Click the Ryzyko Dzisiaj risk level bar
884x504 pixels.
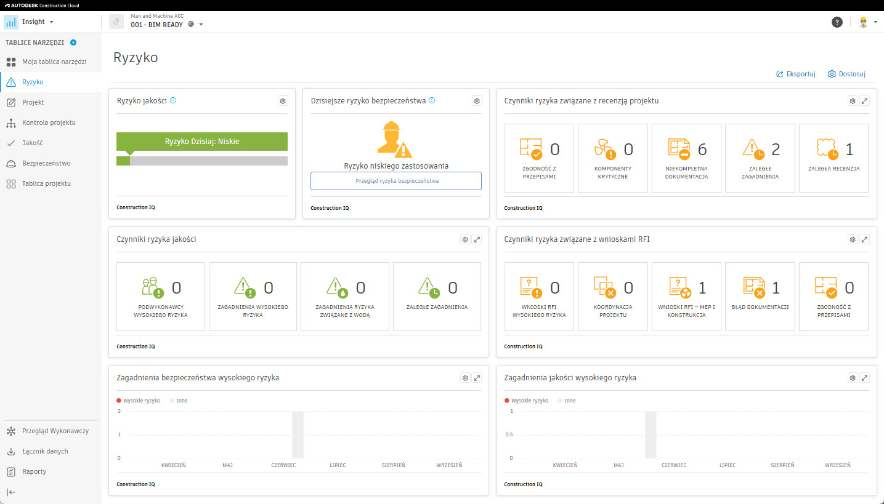tap(201, 142)
